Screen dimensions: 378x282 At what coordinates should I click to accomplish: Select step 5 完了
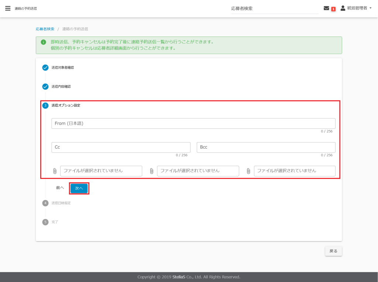coord(55,222)
